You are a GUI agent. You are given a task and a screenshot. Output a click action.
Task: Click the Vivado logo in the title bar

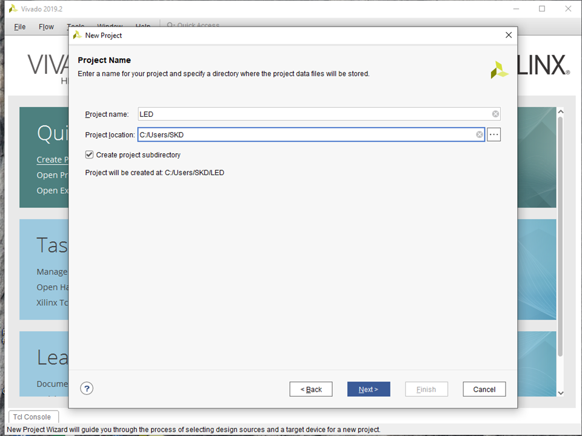pos(13,8)
